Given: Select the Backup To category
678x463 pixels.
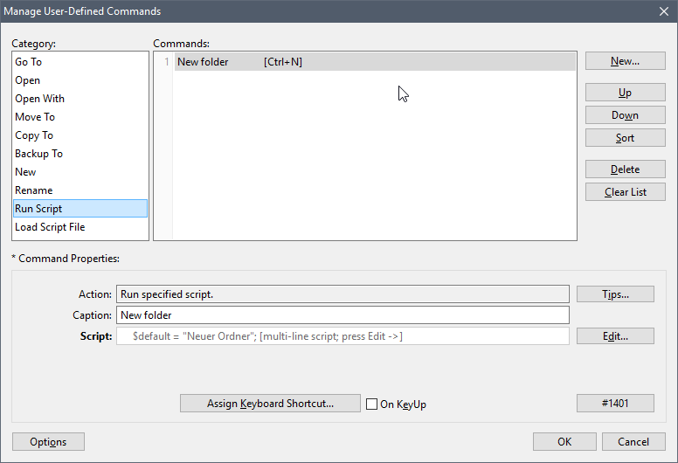Looking at the screenshot, I should [x=38, y=154].
